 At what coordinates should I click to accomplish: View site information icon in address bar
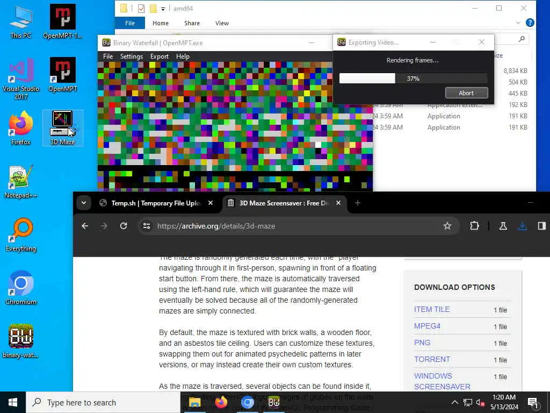click(147, 226)
